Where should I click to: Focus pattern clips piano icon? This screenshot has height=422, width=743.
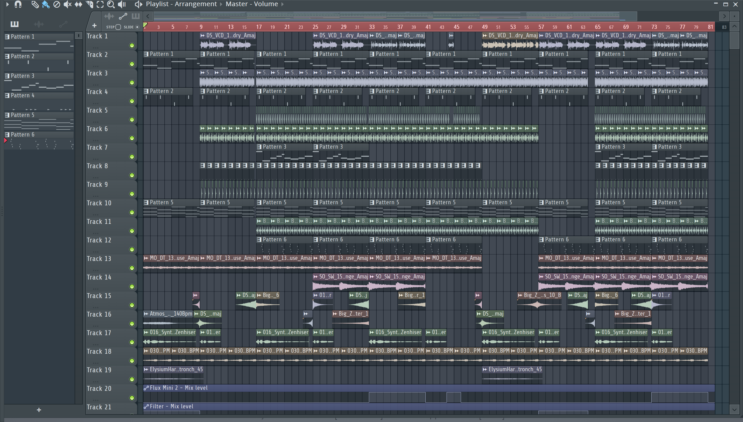pos(135,16)
